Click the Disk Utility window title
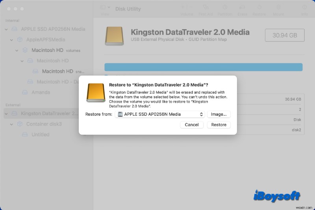Image resolution: width=315 pixels, height=210 pixels. coord(128,9)
